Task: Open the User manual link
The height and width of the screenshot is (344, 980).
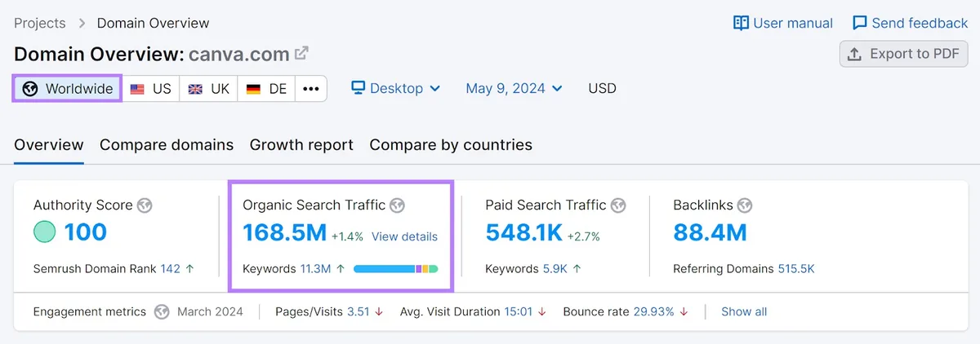Action: point(783,23)
